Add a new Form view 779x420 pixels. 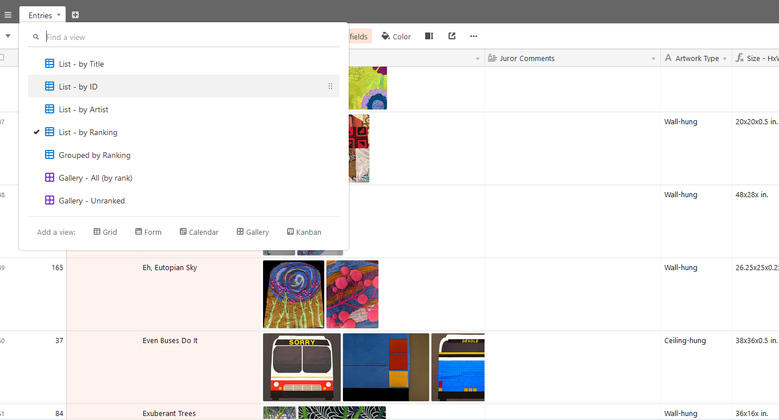(148, 232)
